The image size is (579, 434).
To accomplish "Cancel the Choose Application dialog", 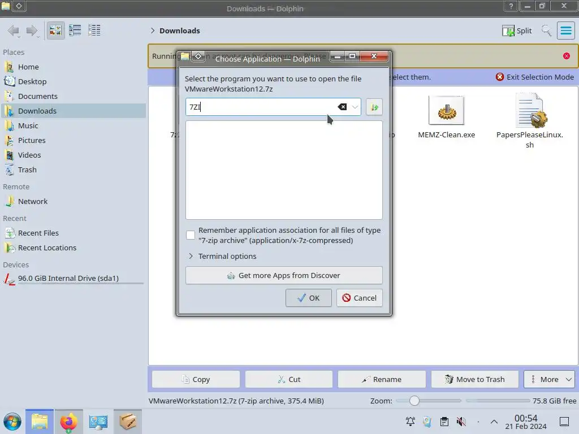I will (x=359, y=298).
